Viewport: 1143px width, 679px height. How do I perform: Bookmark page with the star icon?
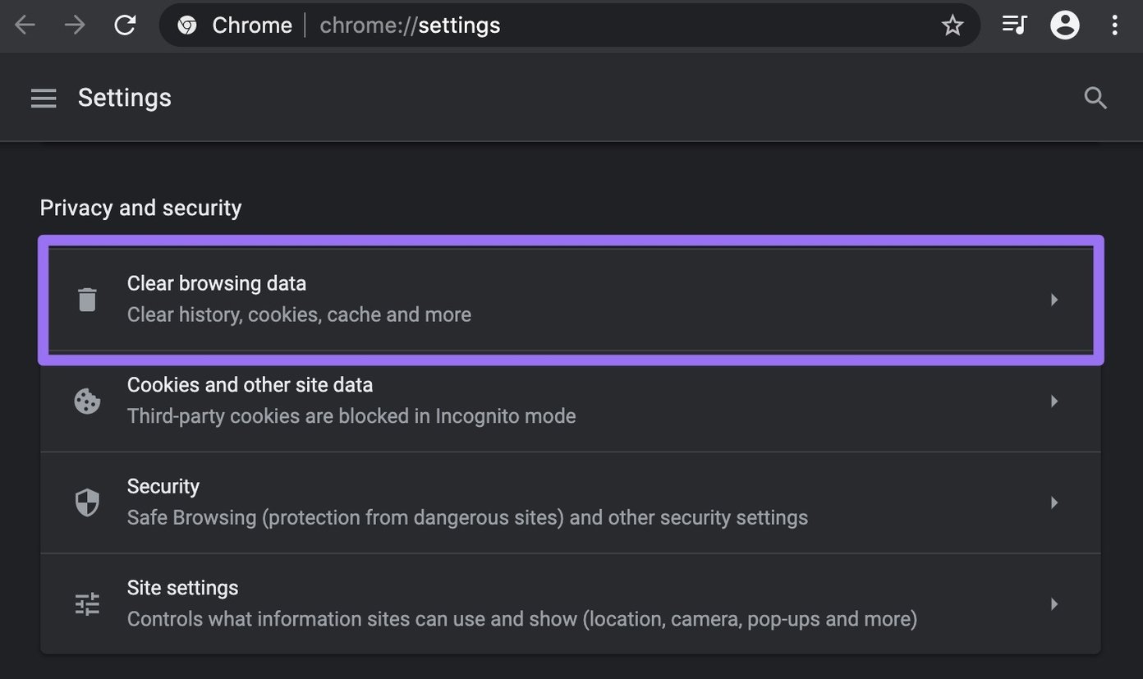pos(952,25)
